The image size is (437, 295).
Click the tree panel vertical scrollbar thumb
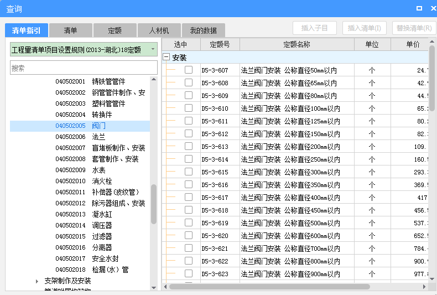point(154,204)
